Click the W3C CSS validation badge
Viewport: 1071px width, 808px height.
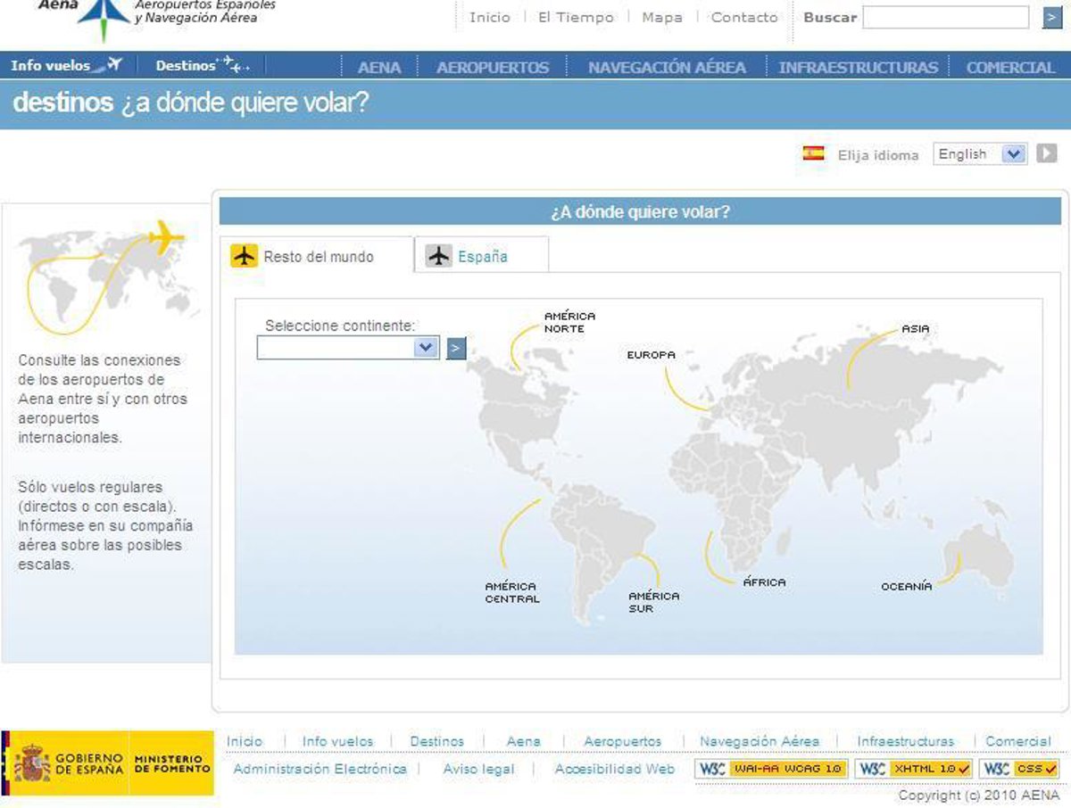pos(1018,769)
